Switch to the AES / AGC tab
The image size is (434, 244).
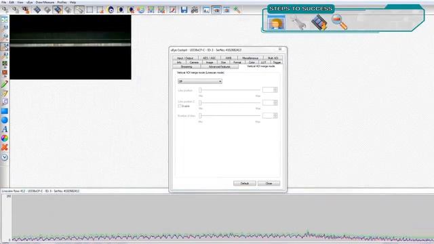210,58
